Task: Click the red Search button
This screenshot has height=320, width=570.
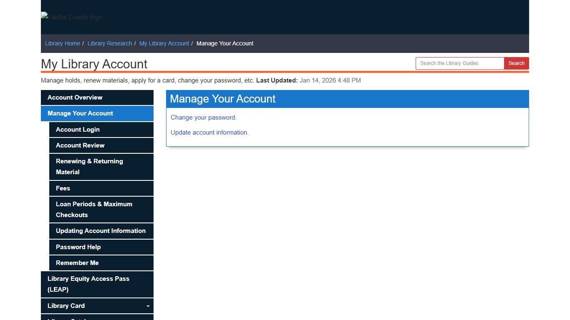Action: click(x=516, y=63)
